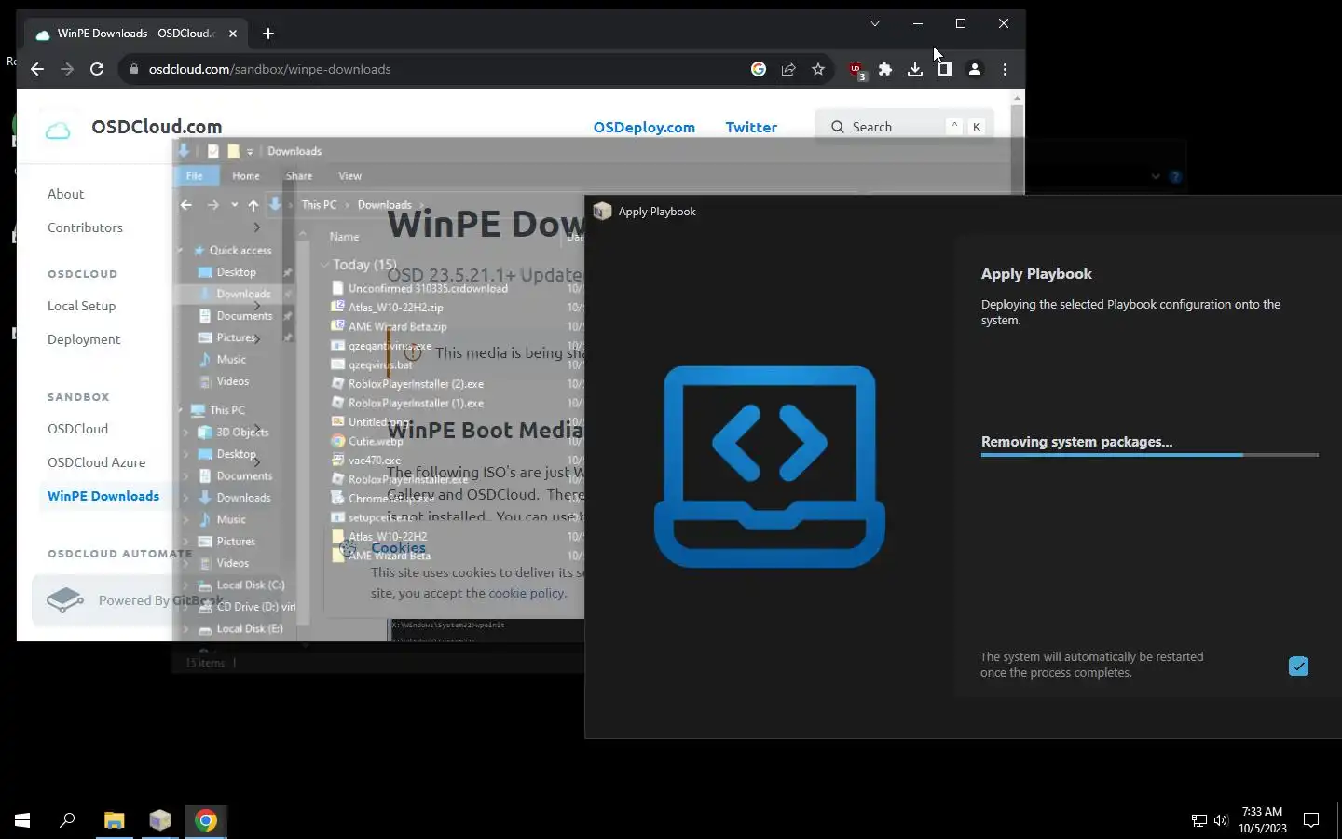Select This PC in Explorer breadcrumb

tap(319, 205)
